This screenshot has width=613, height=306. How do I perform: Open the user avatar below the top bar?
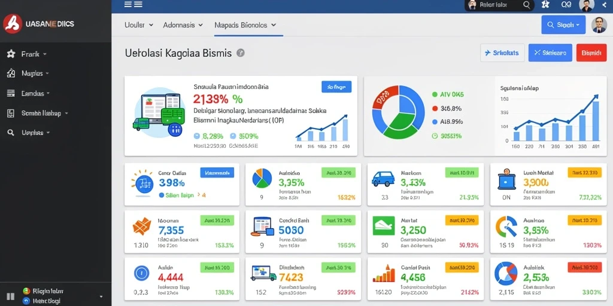[x=599, y=25]
